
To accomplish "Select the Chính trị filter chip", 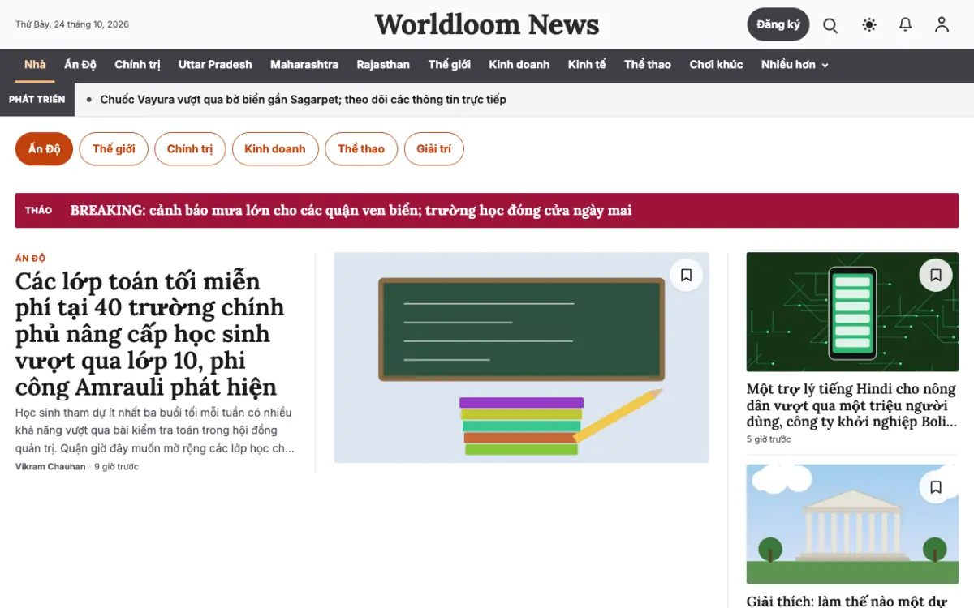I will click(190, 149).
